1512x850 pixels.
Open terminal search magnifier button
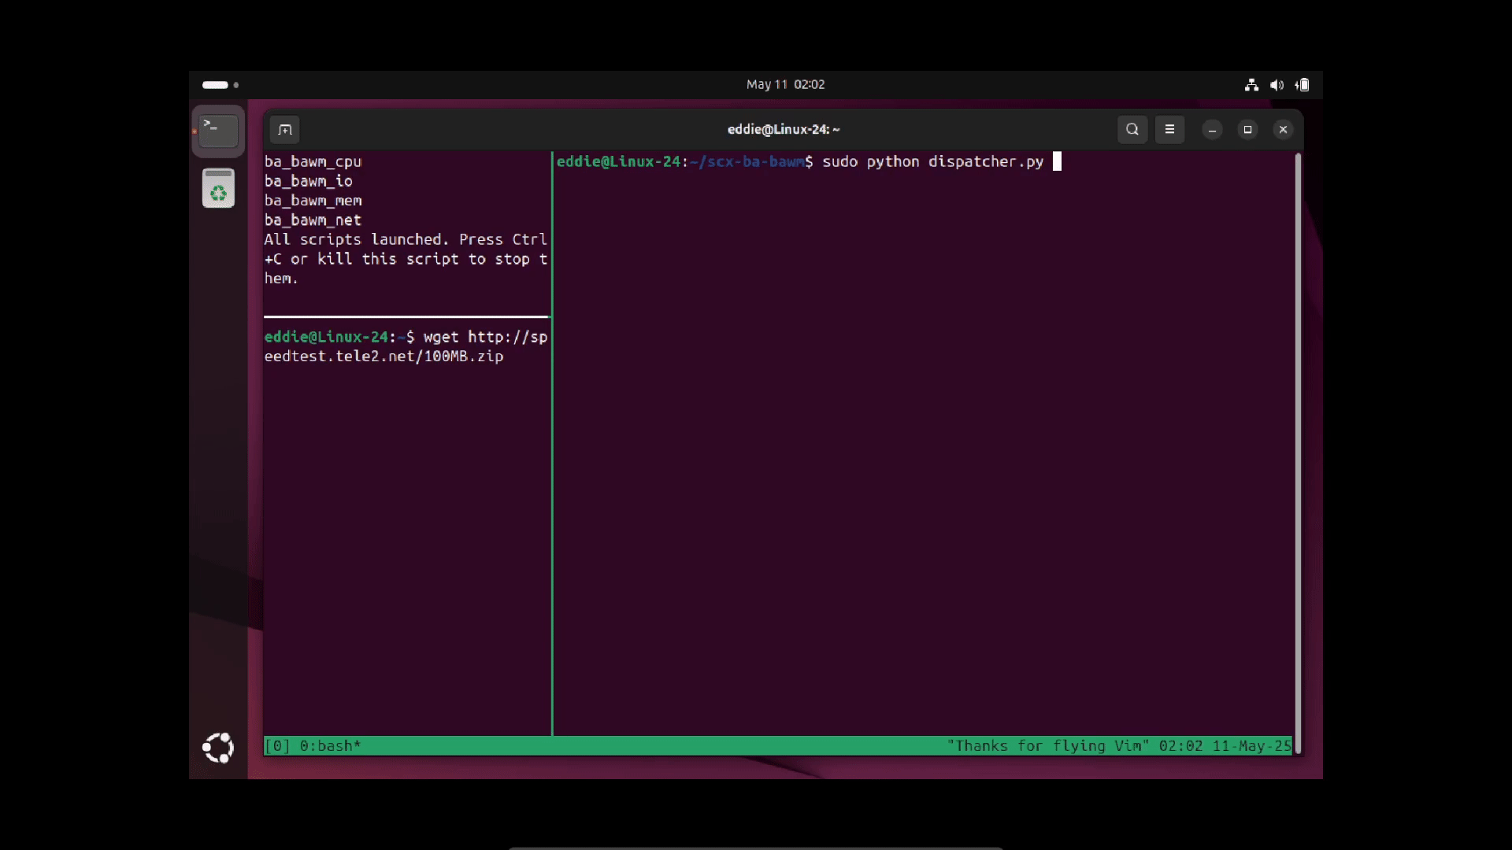1132,129
